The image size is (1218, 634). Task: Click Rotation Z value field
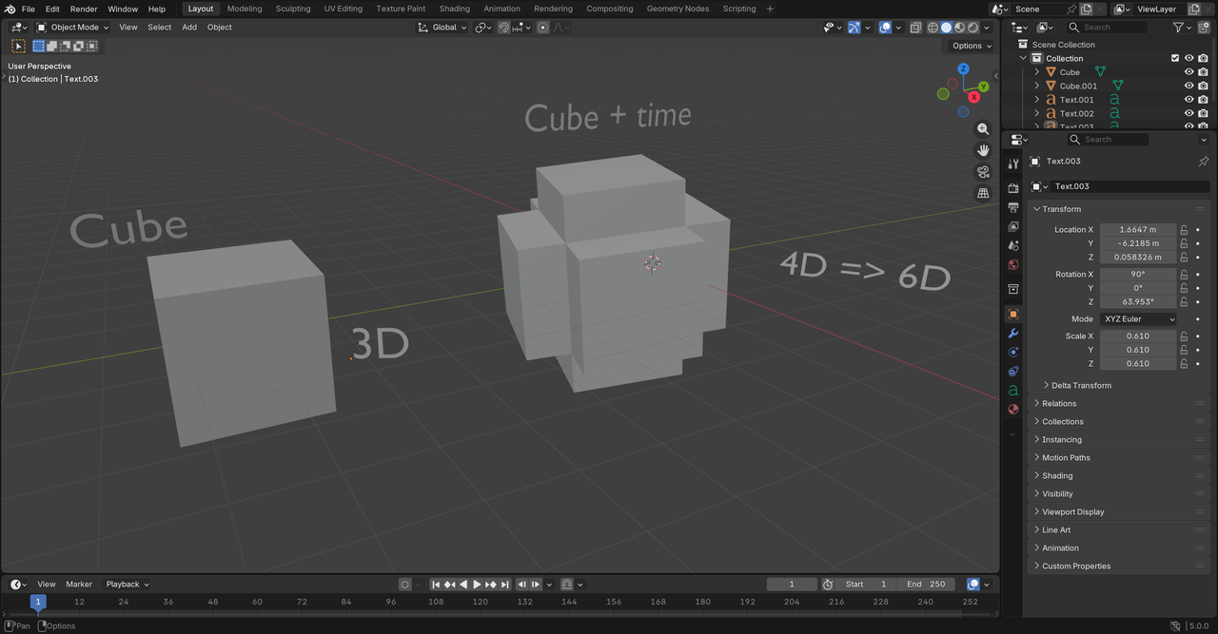1138,302
